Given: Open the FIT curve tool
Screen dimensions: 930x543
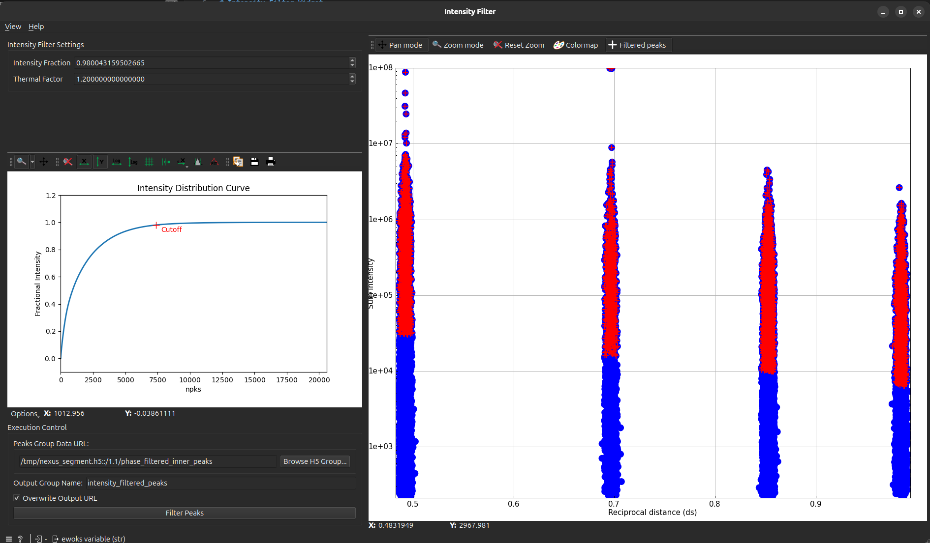Looking at the screenshot, I should [215, 162].
